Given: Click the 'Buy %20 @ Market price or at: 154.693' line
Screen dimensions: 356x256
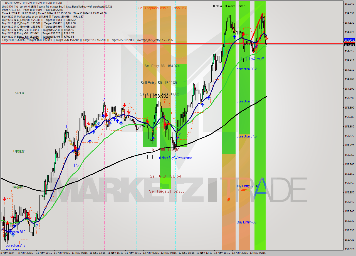Looking at the screenshot, I should (x=43, y=16).
